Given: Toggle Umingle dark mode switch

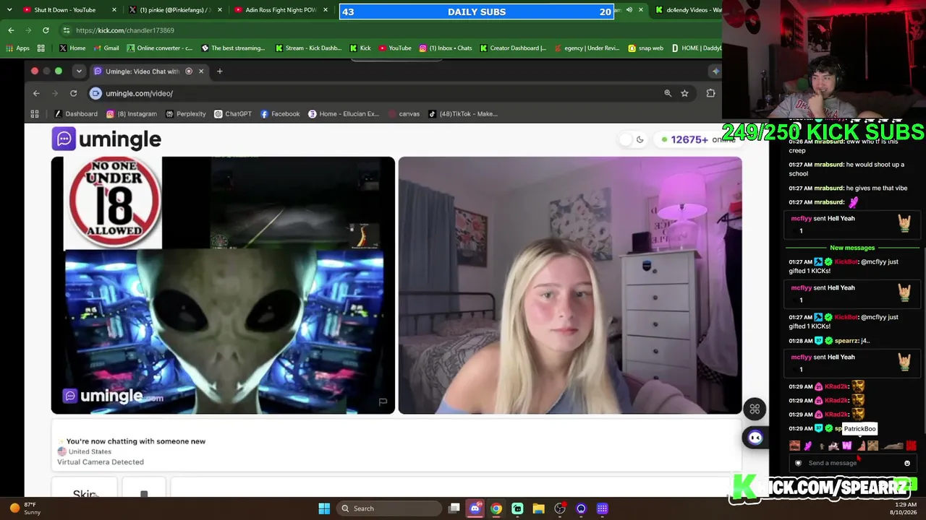Looking at the screenshot, I should click(632, 139).
